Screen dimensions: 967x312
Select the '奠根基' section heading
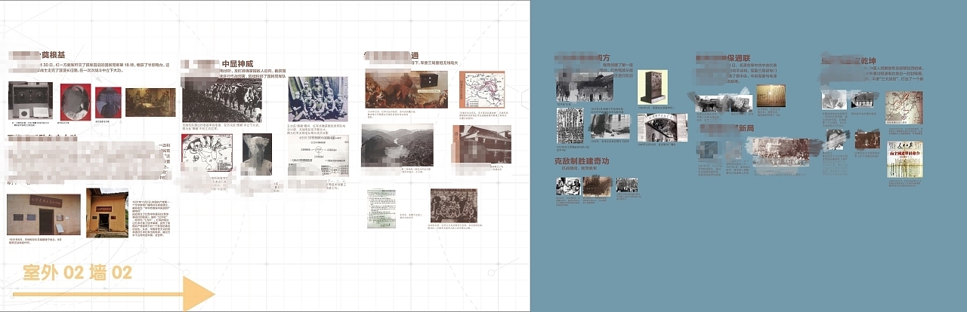tap(53, 55)
